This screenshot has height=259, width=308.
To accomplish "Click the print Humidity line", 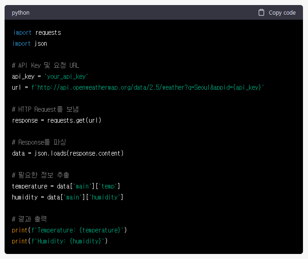I will click(x=60, y=241).
